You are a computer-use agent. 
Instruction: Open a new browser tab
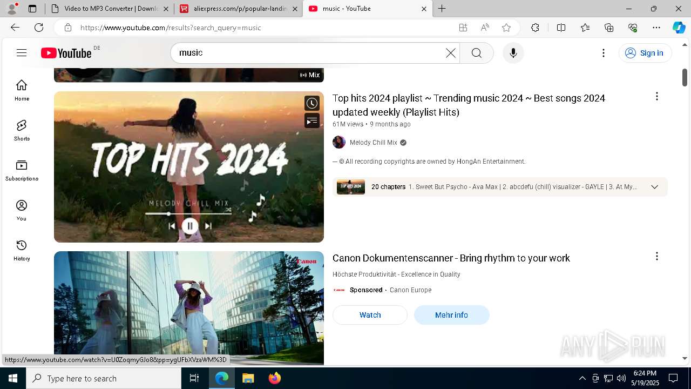click(442, 9)
